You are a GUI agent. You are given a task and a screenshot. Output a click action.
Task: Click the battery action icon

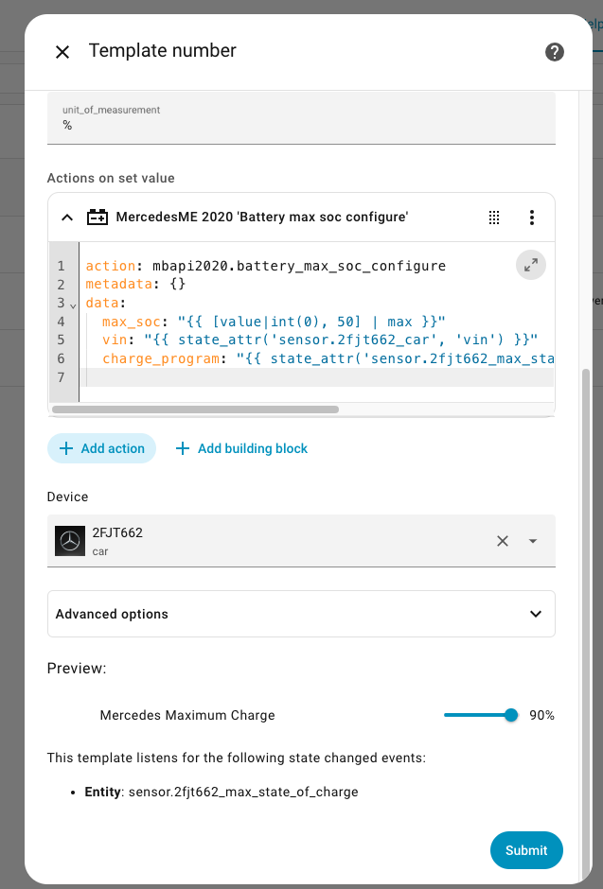click(98, 218)
